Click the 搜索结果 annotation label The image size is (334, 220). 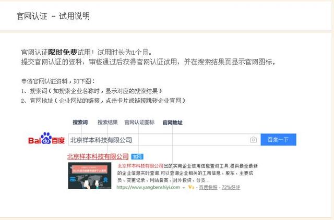pos(108,123)
